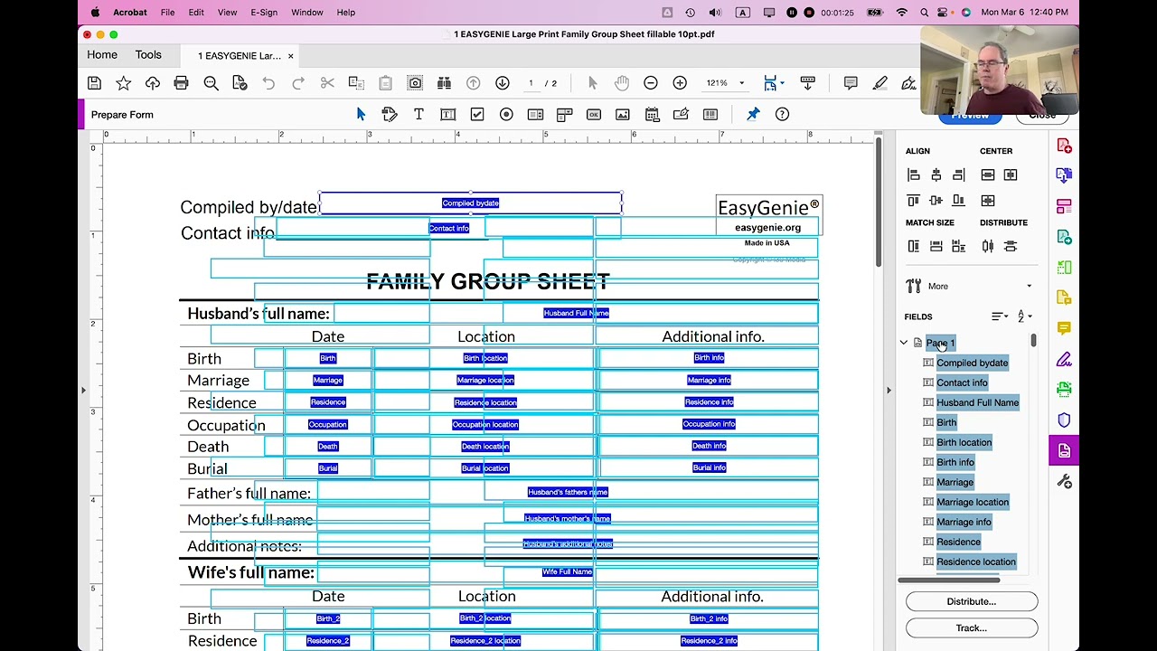
Task: Add an Image field
Action: (x=623, y=114)
